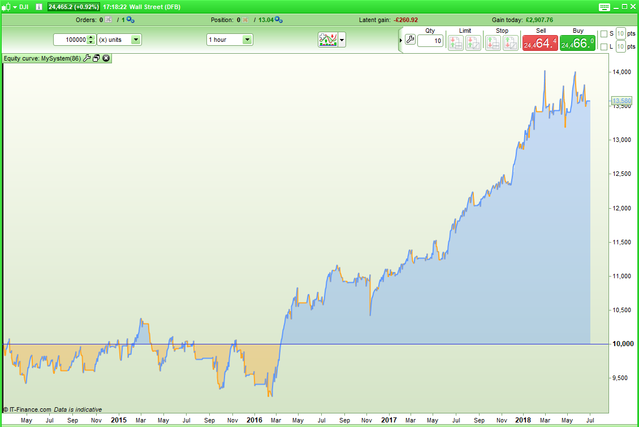Click the 10,000 baseline axis label
Screen dimensions: 639x427
tap(623, 344)
